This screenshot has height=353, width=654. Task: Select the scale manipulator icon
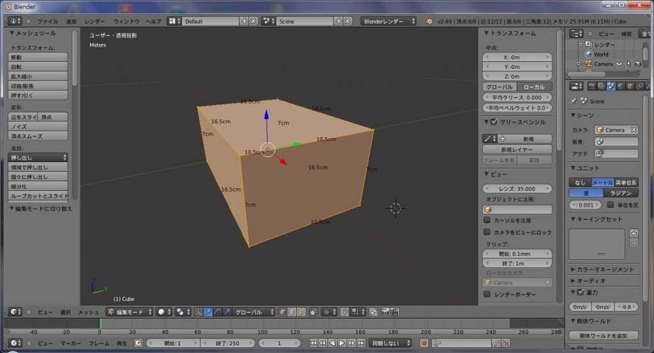pyautogui.click(x=227, y=312)
